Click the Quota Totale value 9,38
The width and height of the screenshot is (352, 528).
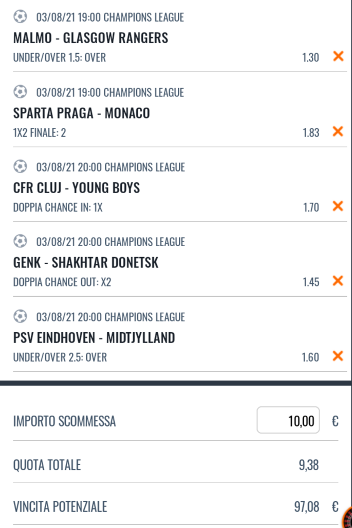309,465
